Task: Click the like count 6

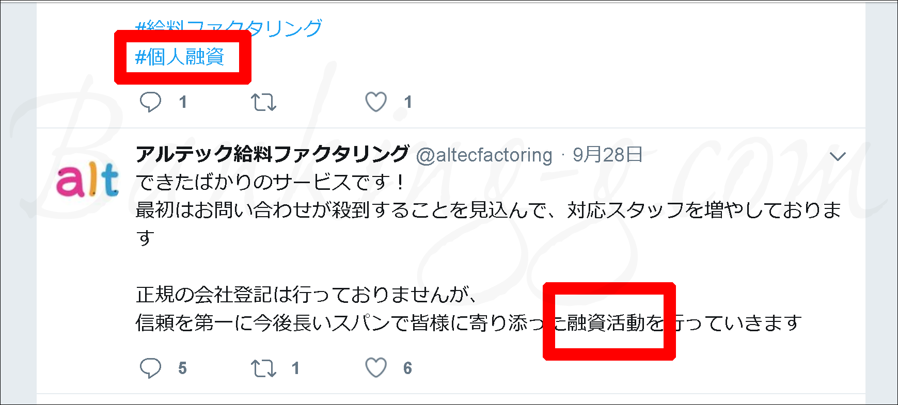Action: pos(407,368)
